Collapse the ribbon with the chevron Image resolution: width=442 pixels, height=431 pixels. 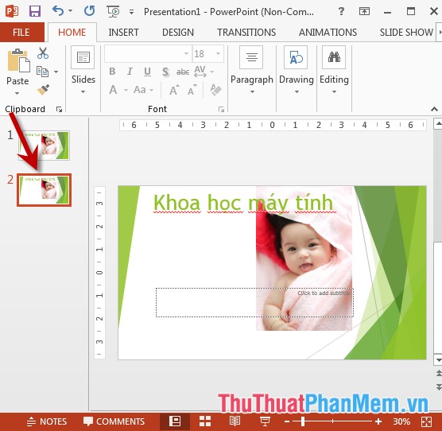pyautogui.click(x=434, y=109)
